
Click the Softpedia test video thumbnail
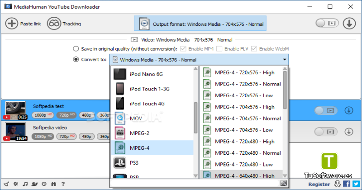pos(15,110)
